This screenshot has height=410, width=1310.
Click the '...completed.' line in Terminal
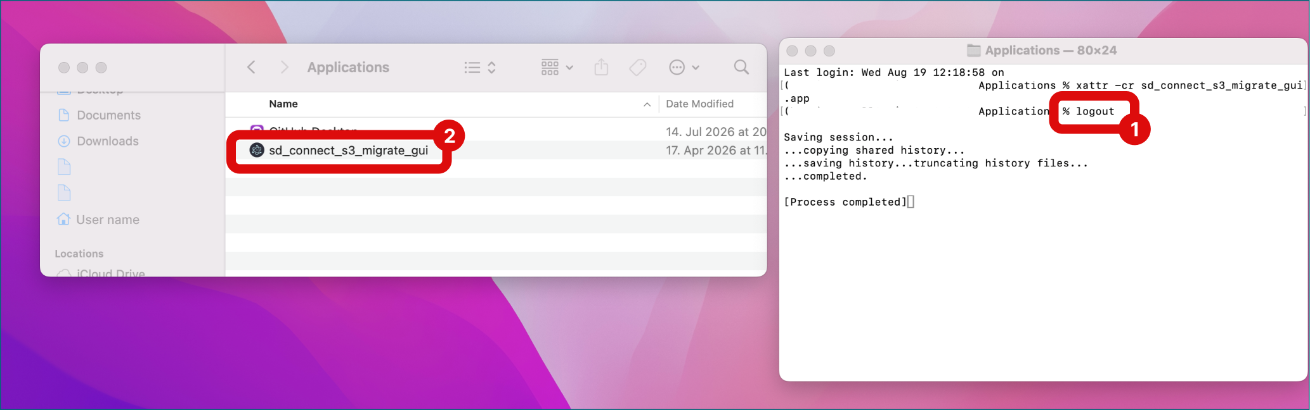click(826, 176)
